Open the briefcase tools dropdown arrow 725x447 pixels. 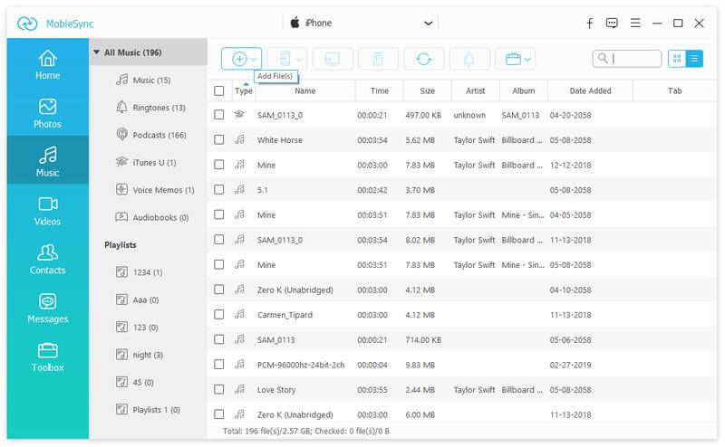click(527, 60)
